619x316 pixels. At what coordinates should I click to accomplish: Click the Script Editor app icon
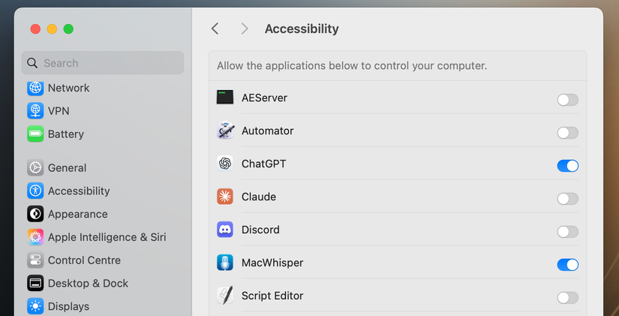tap(225, 296)
